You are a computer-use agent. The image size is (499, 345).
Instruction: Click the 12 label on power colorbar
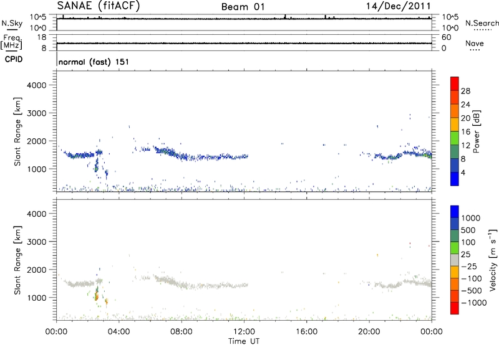point(465,146)
